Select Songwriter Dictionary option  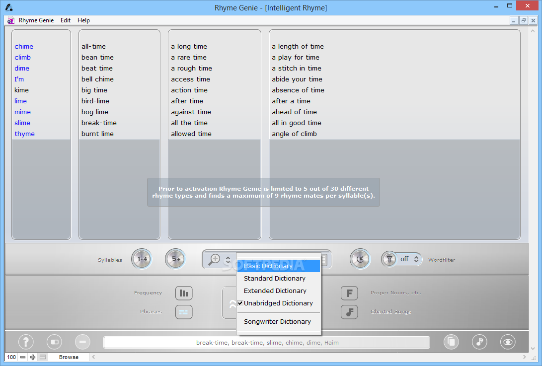[x=279, y=322]
